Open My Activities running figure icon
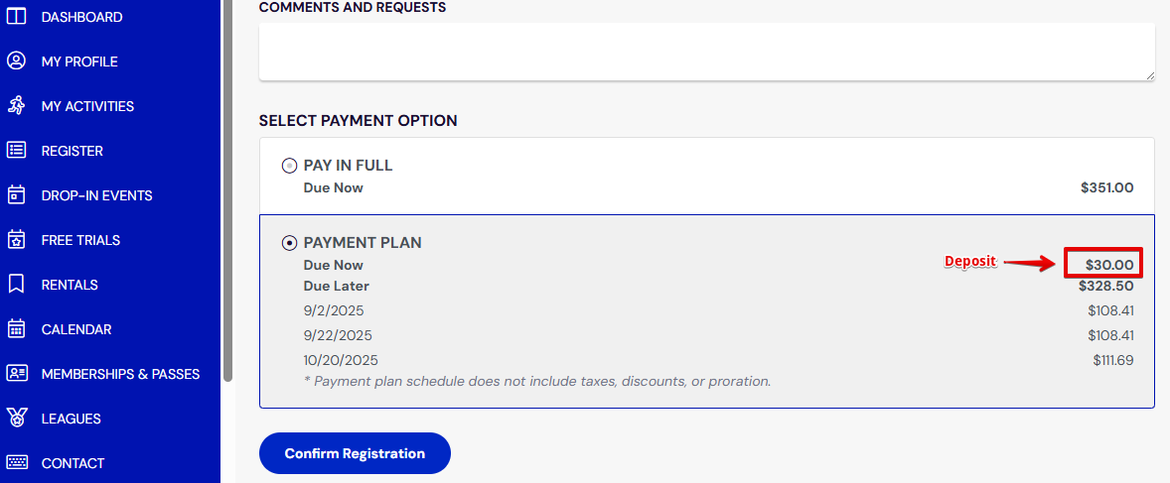This screenshot has height=483, width=1170. tap(17, 106)
